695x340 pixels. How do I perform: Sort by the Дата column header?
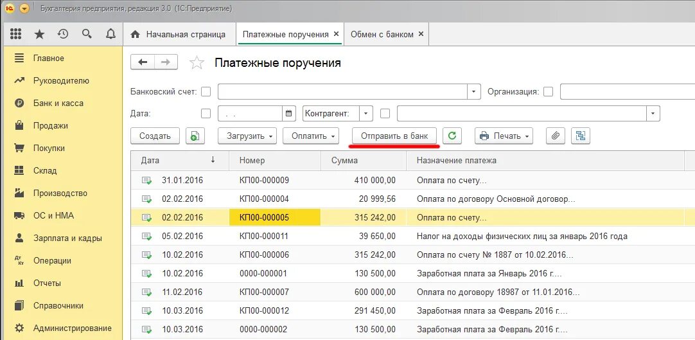coord(180,161)
